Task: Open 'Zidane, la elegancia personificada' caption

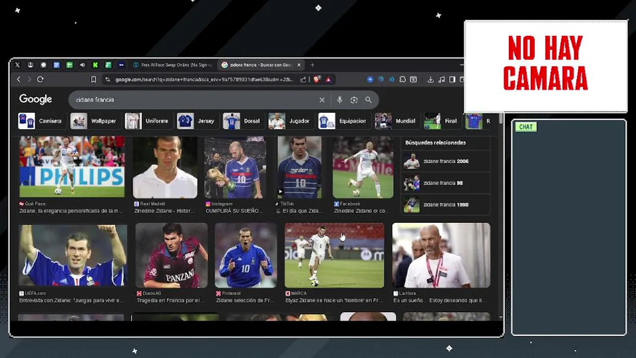Action: click(71, 211)
